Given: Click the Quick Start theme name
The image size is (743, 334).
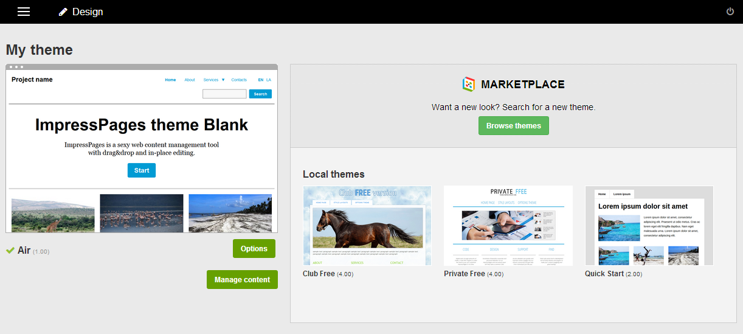Looking at the screenshot, I should (x=604, y=274).
